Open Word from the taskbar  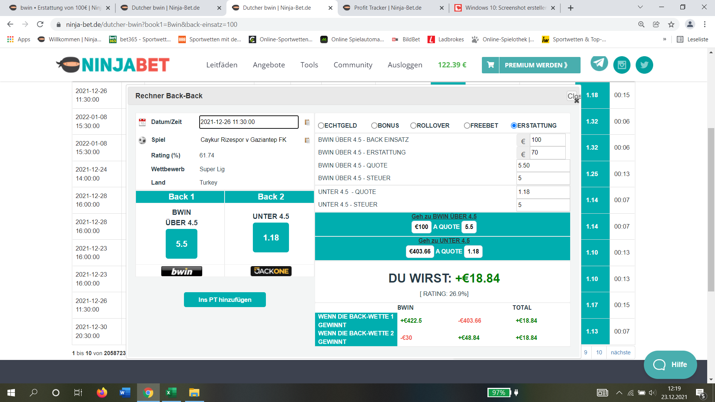[x=125, y=393]
